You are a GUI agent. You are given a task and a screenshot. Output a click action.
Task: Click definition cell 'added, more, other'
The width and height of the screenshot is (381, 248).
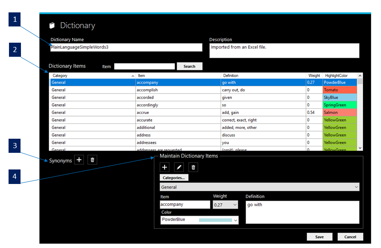(x=263, y=128)
